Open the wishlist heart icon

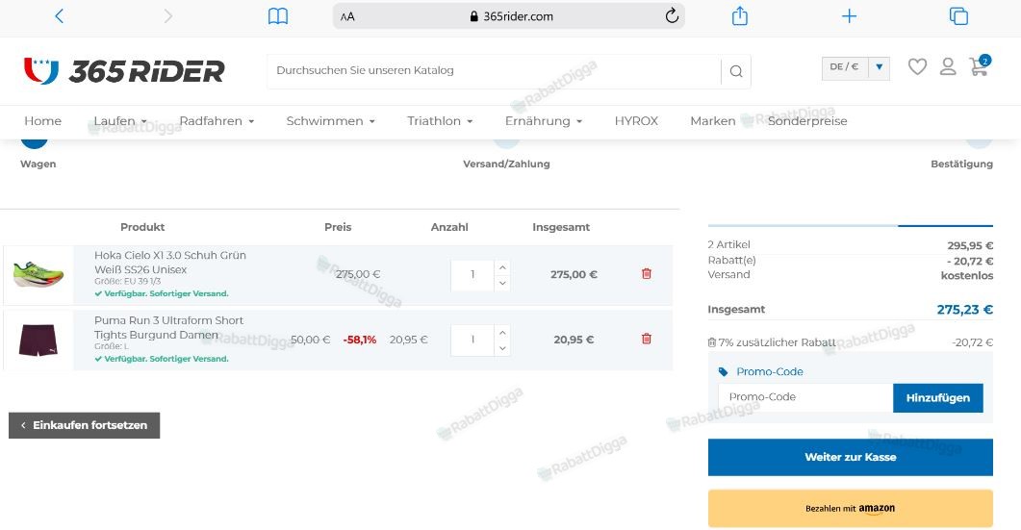pos(917,66)
